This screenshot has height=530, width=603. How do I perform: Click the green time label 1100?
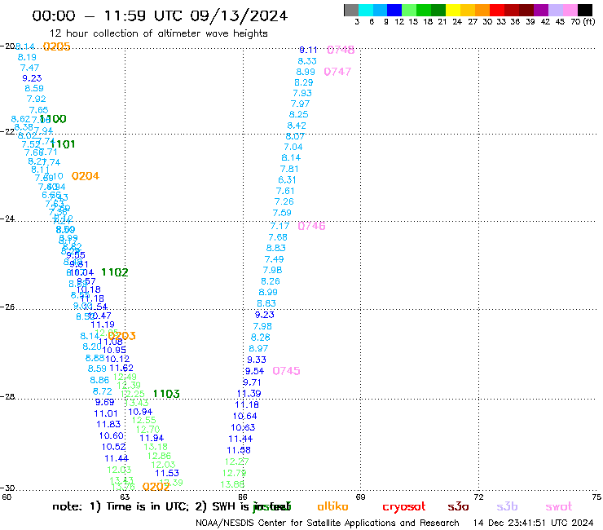(x=53, y=119)
